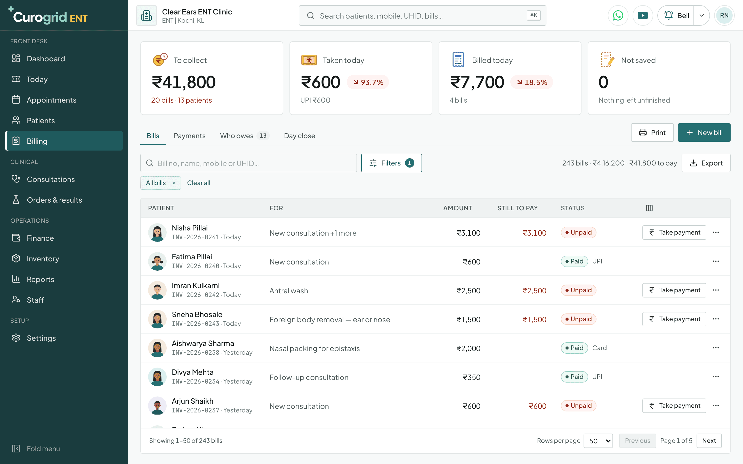Click the Bell notifications button

[676, 15]
